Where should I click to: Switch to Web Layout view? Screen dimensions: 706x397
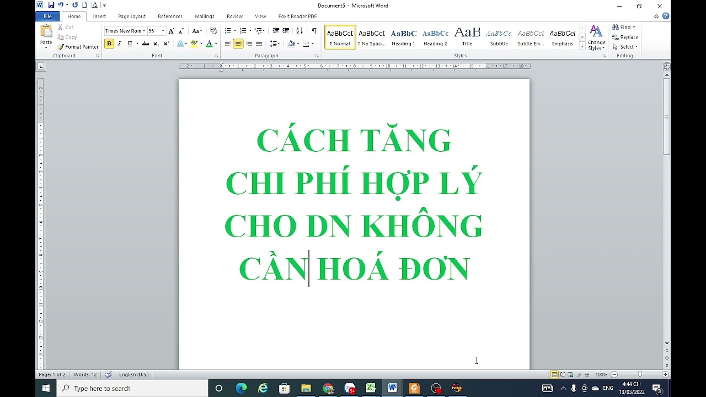pos(570,374)
